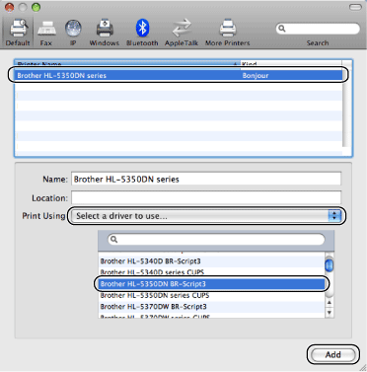Image resolution: width=367 pixels, height=372 pixels.
Task: Sort by Kind column header
Action: 291,63
